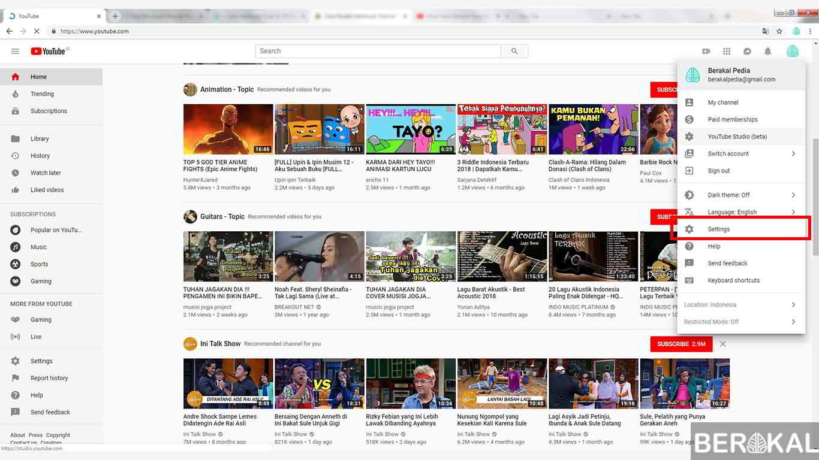Subscribe to Guitars - Topic

coord(664,217)
